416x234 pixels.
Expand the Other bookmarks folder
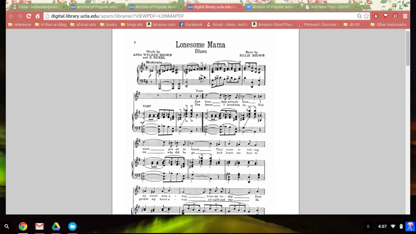[390, 24]
